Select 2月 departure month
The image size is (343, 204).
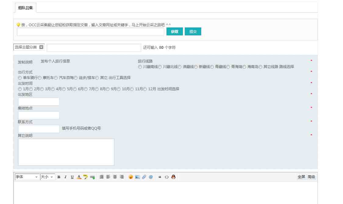31,89
